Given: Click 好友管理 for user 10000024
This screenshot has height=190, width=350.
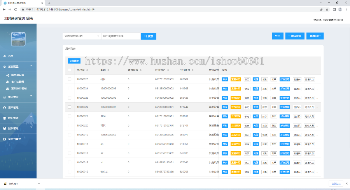Looking at the screenshot, I should (x=285, y=89).
